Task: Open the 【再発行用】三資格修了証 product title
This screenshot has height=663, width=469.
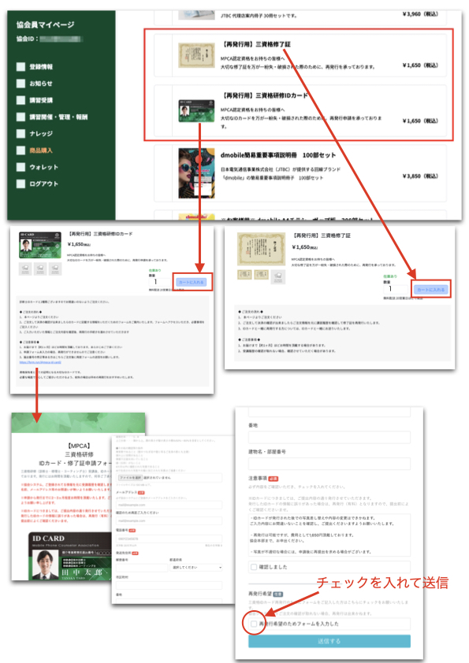Action: [x=256, y=44]
